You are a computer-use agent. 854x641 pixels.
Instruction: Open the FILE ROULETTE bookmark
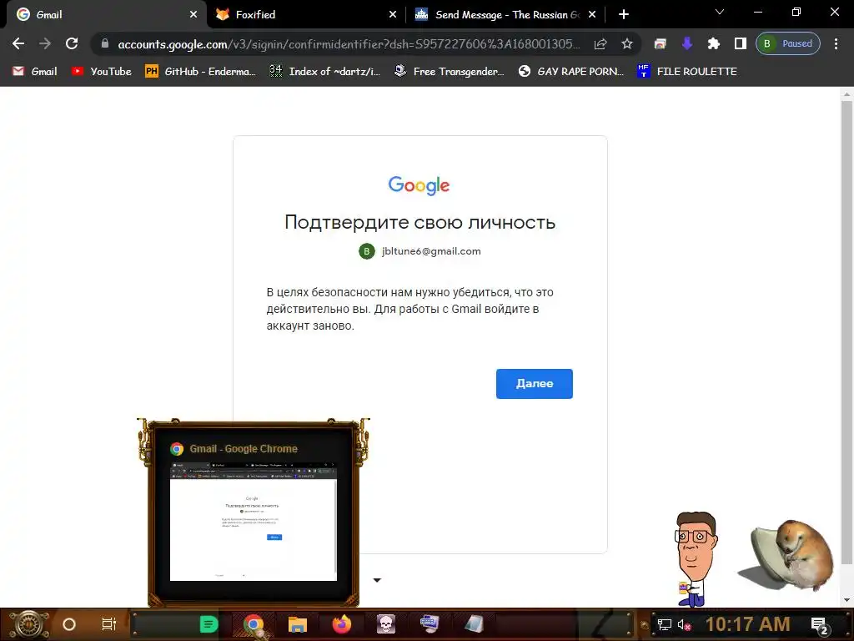687,72
